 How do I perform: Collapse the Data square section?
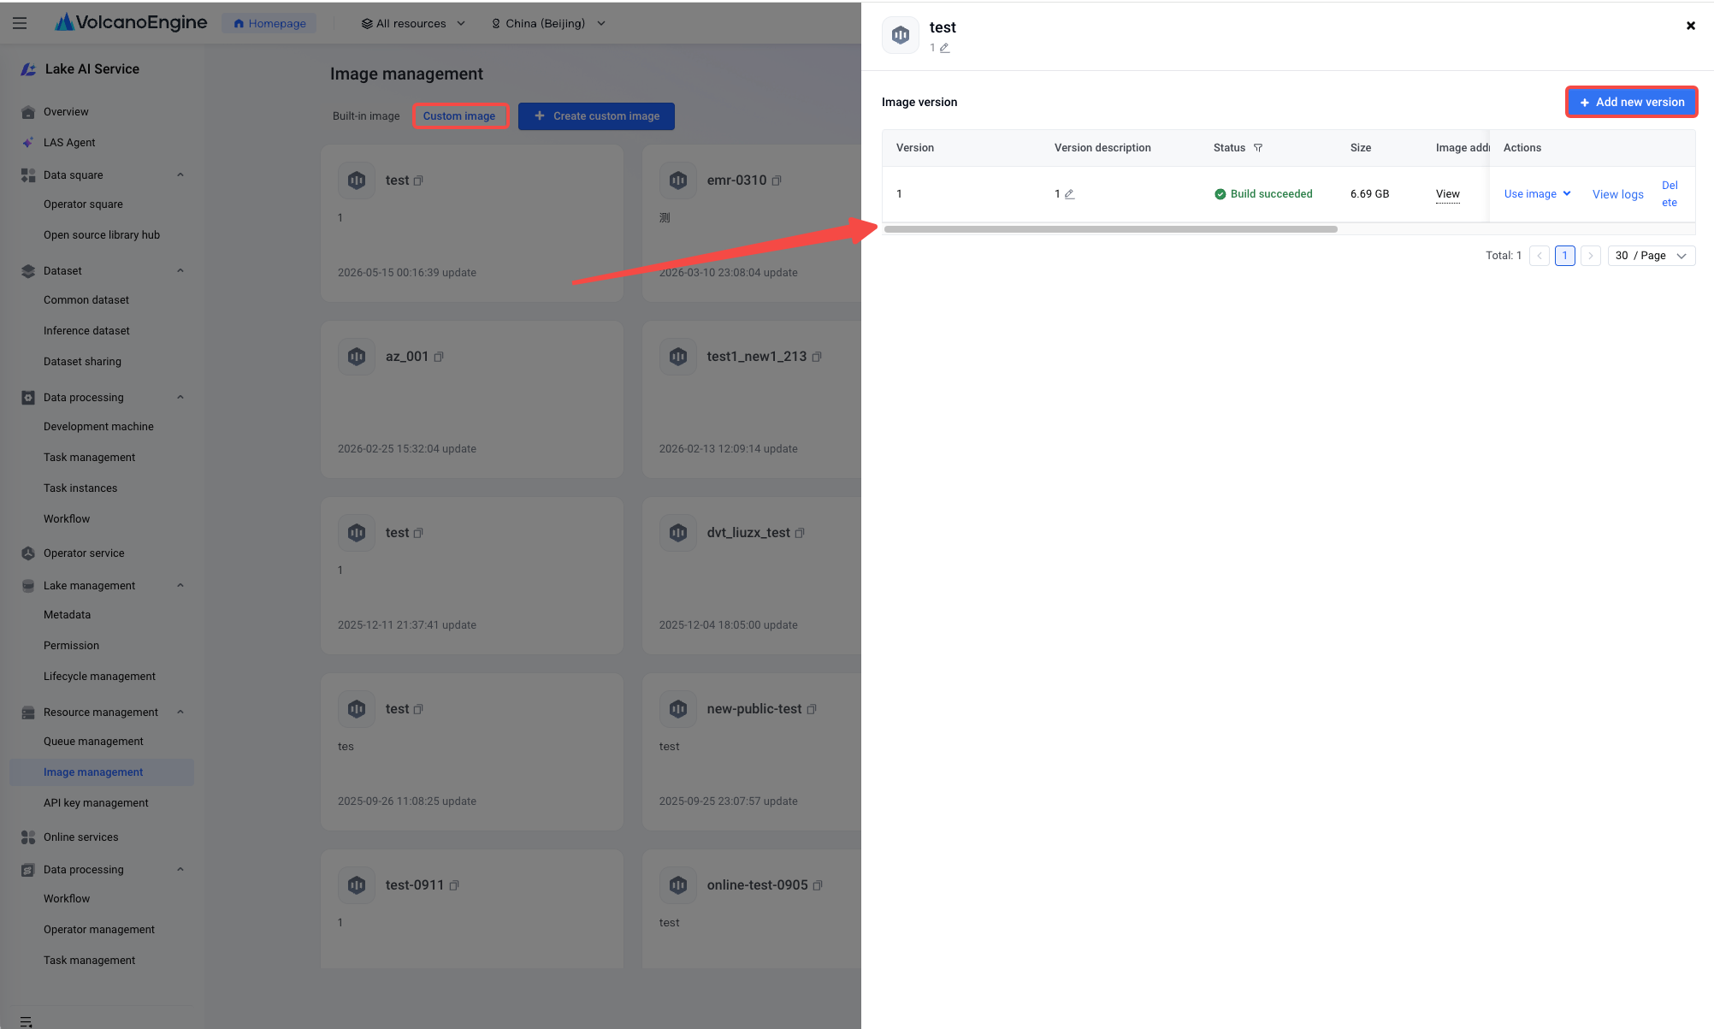pyautogui.click(x=180, y=175)
